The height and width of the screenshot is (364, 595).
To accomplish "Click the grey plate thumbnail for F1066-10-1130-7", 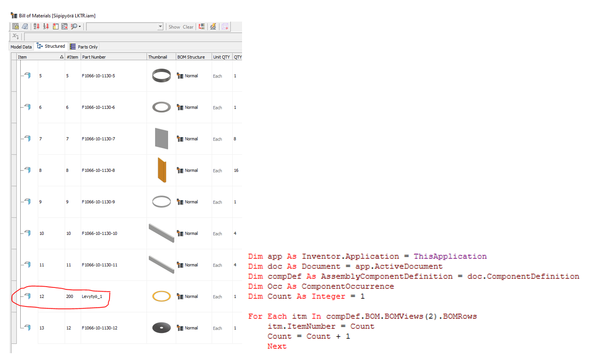I will (x=161, y=139).
